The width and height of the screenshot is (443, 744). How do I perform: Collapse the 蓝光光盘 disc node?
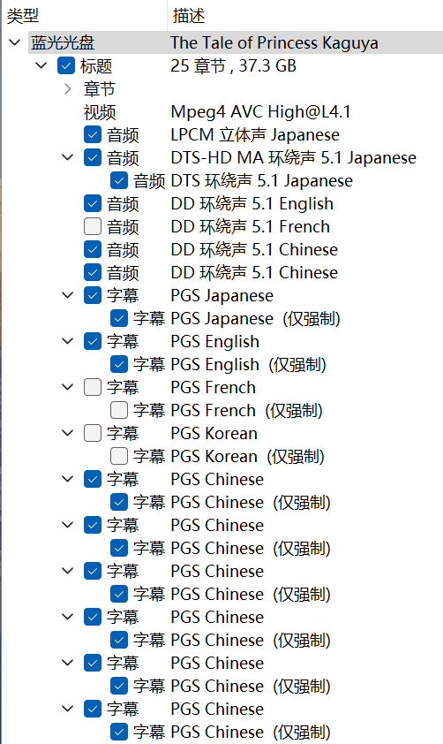(15, 42)
